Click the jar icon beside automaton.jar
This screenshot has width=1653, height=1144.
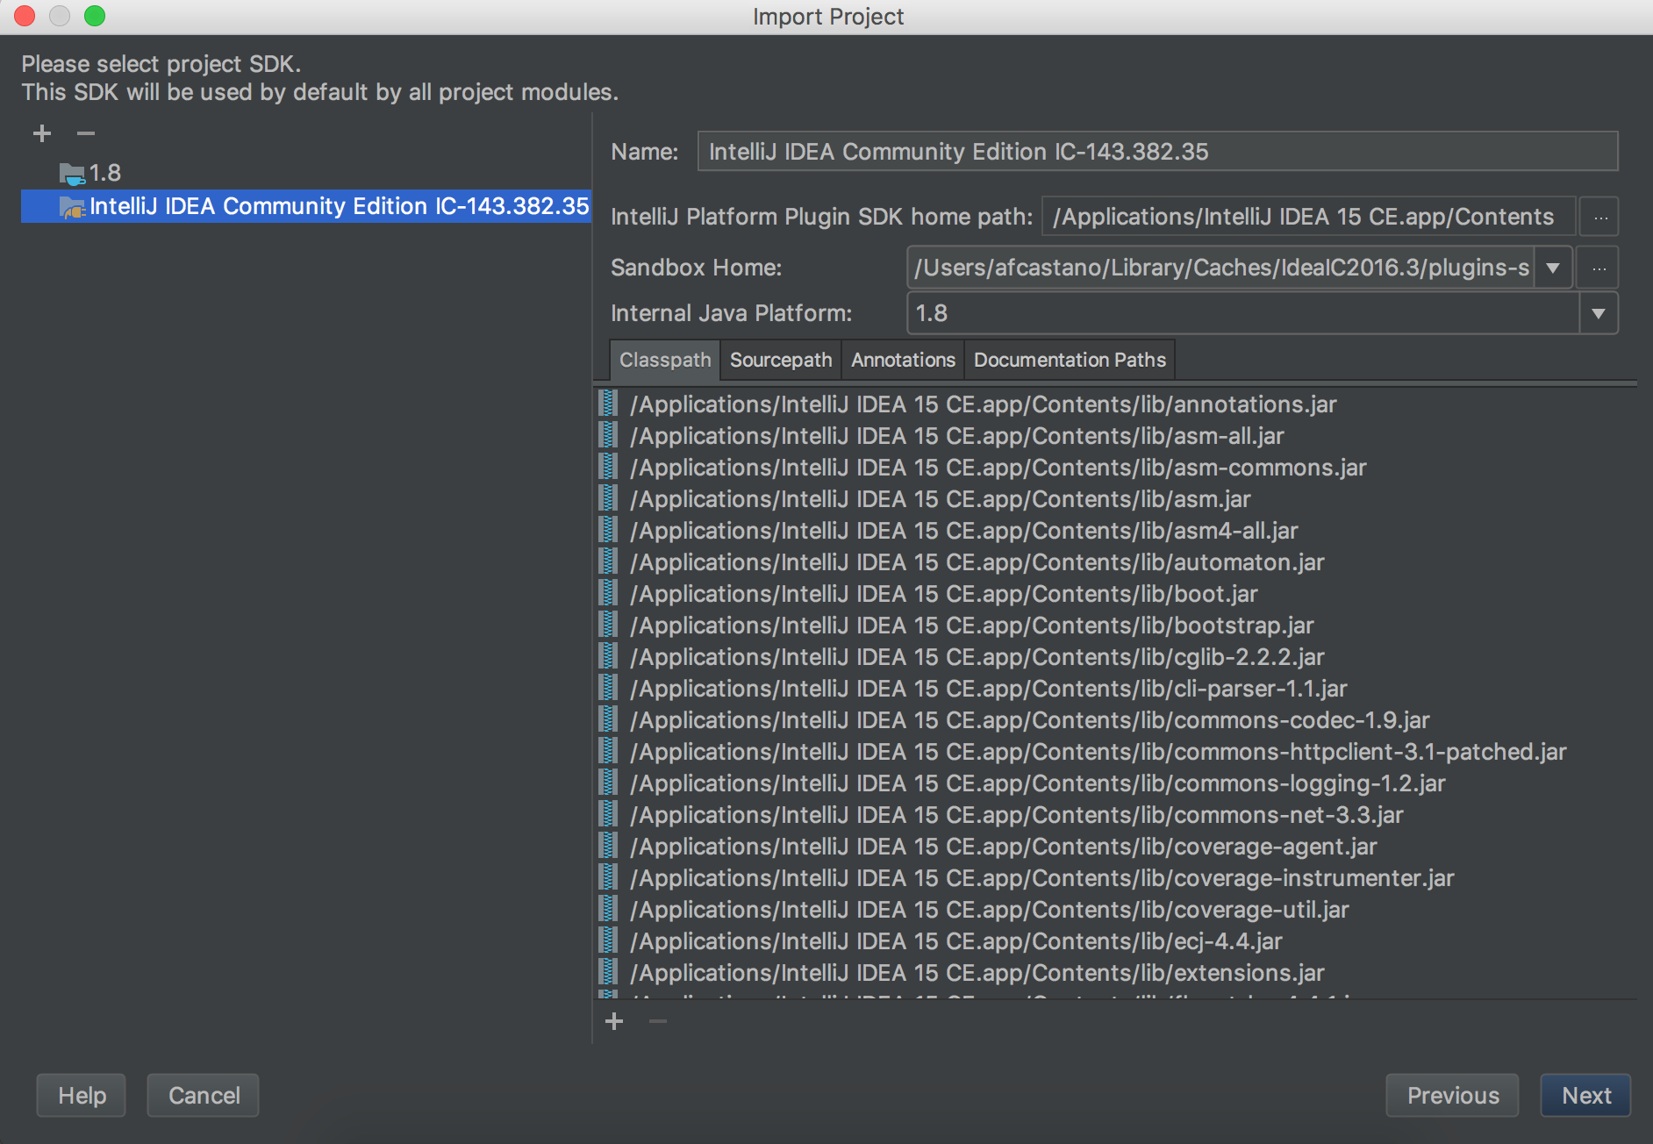607,561
